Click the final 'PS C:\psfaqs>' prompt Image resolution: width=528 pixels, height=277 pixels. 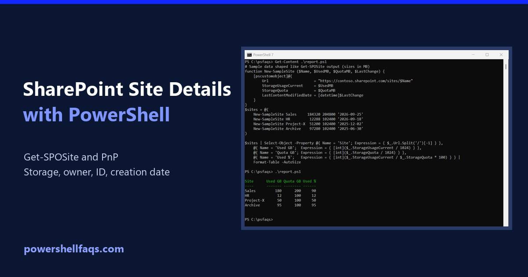point(259,219)
